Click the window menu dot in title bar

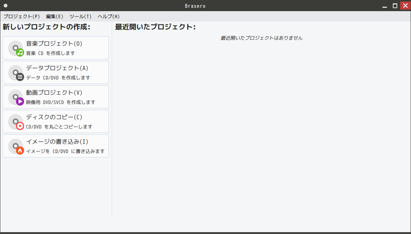click(6, 6)
